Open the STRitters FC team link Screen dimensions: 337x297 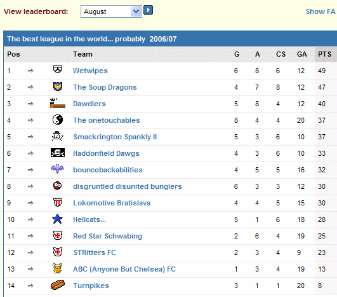coord(95,252)
